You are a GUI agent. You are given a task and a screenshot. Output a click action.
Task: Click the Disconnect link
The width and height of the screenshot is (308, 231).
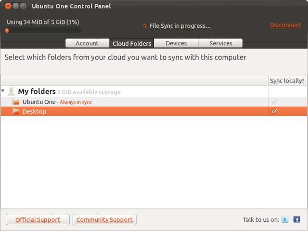(x=285, y=25)
